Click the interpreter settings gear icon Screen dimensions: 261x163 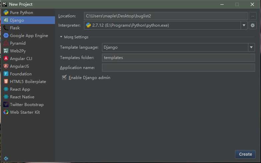(x=253, y=25)
